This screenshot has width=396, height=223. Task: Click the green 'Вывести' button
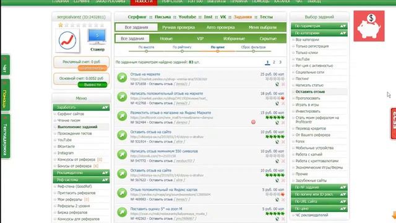(92, 85)
